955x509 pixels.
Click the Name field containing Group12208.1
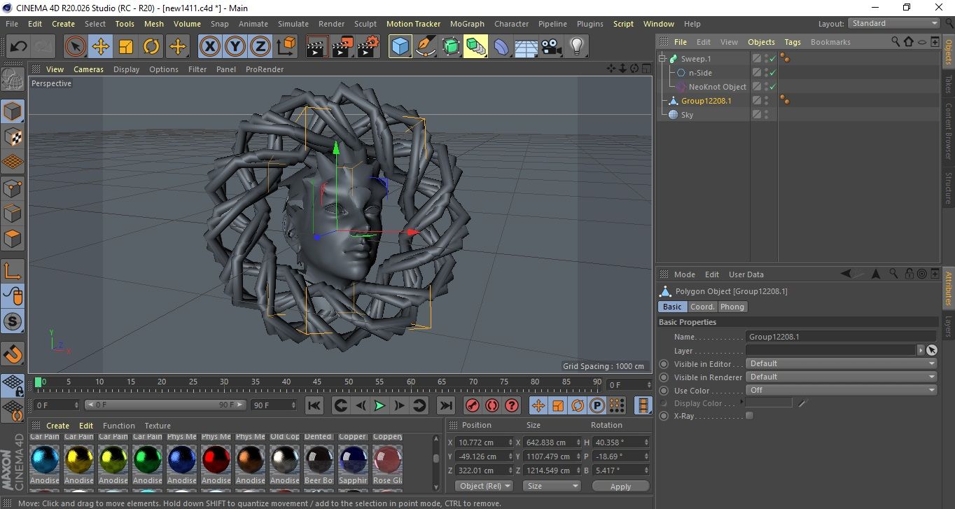click(x=840, y=337)
